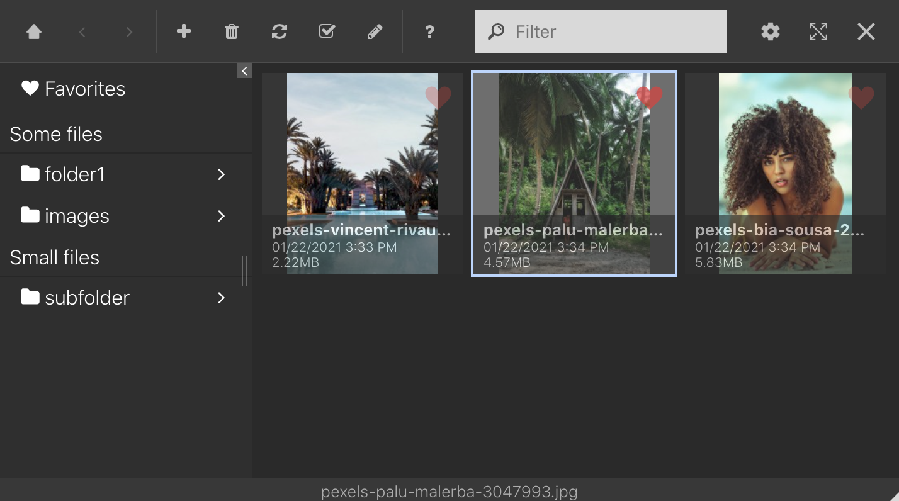Unfavorite the pexels-palu-malerba image heart

click(650, 97)
